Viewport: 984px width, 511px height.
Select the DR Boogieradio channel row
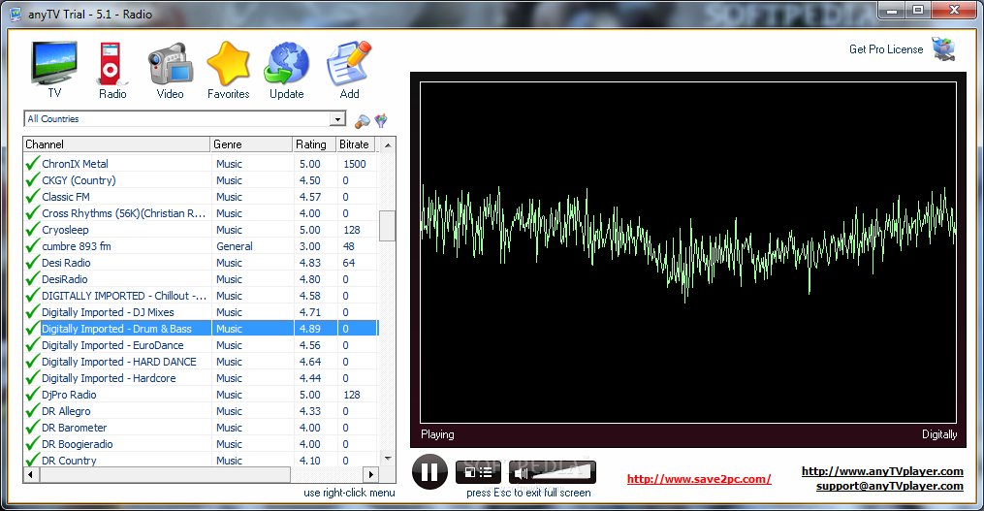[x=201, y=444]
